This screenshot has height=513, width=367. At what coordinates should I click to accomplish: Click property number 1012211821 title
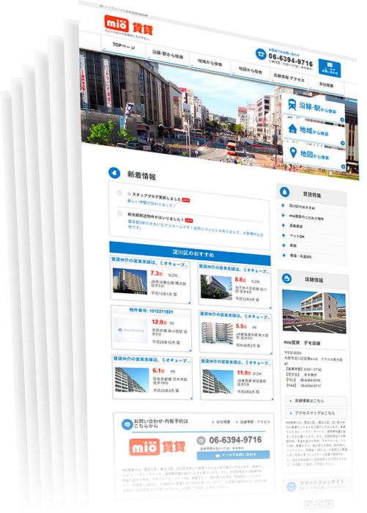point(152,311)
